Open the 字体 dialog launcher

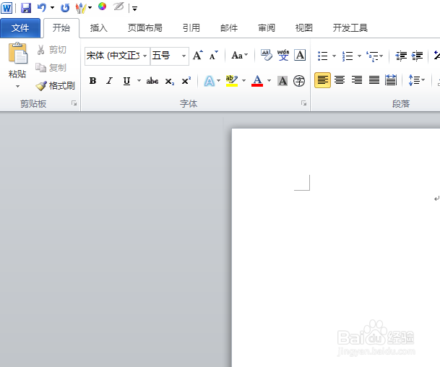pyautogui.click(x=303, y=103)
